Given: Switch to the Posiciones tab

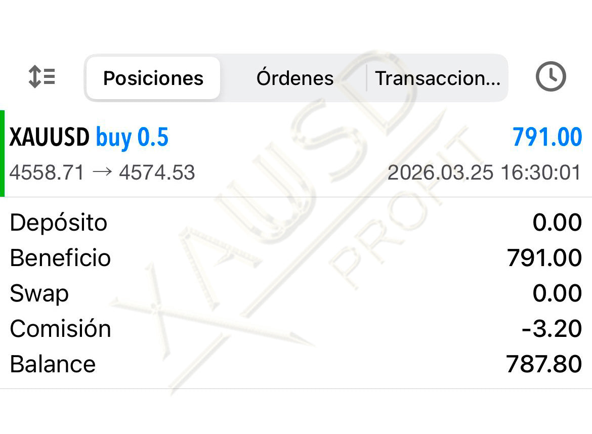Looking at the screenshot, I should pos(153,78).
